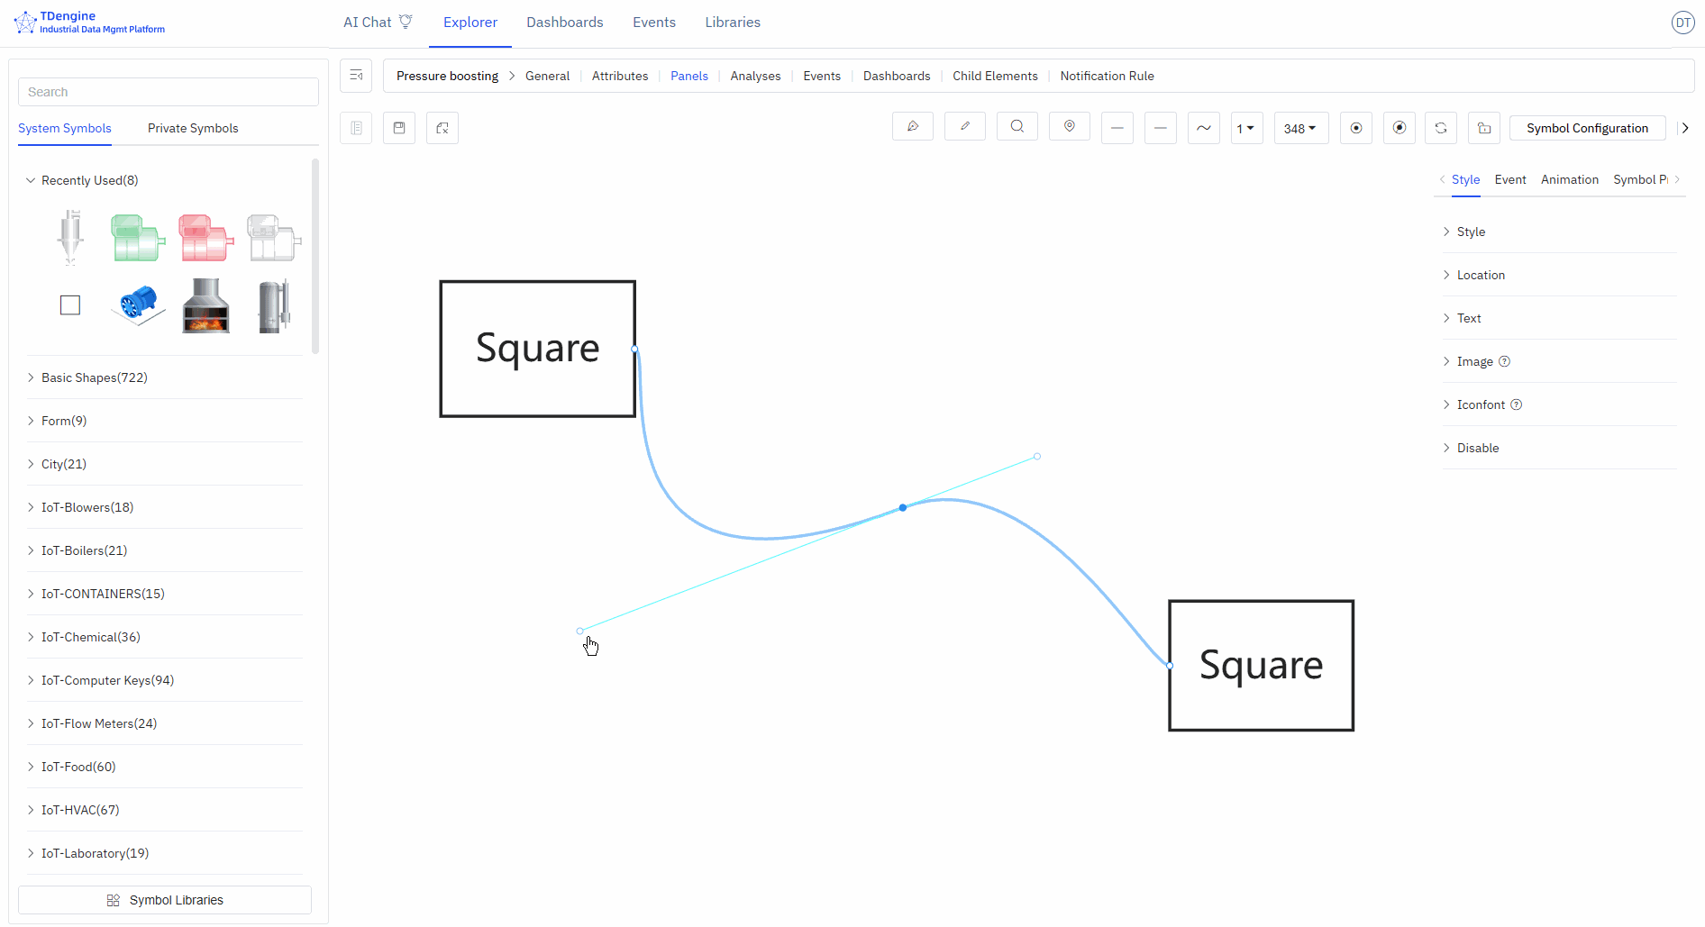
Task: Expand the Location section
Action: coord(1481,275)
